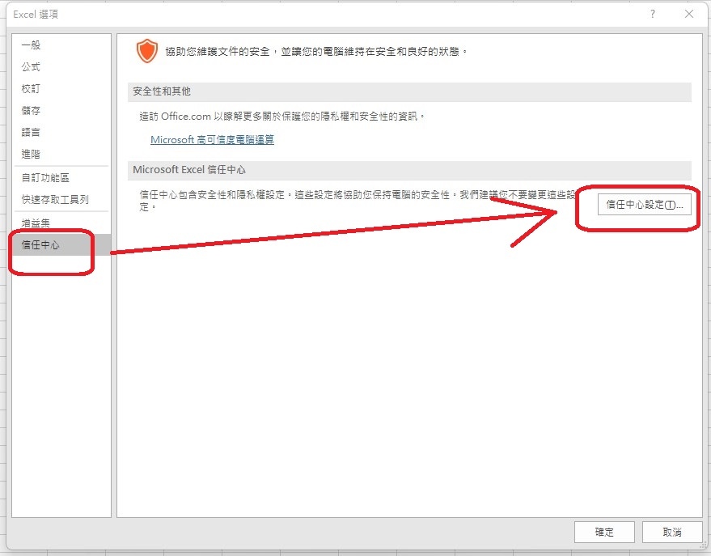Click the paragraph starting 信任中心包含安全性

pos(358,201)
